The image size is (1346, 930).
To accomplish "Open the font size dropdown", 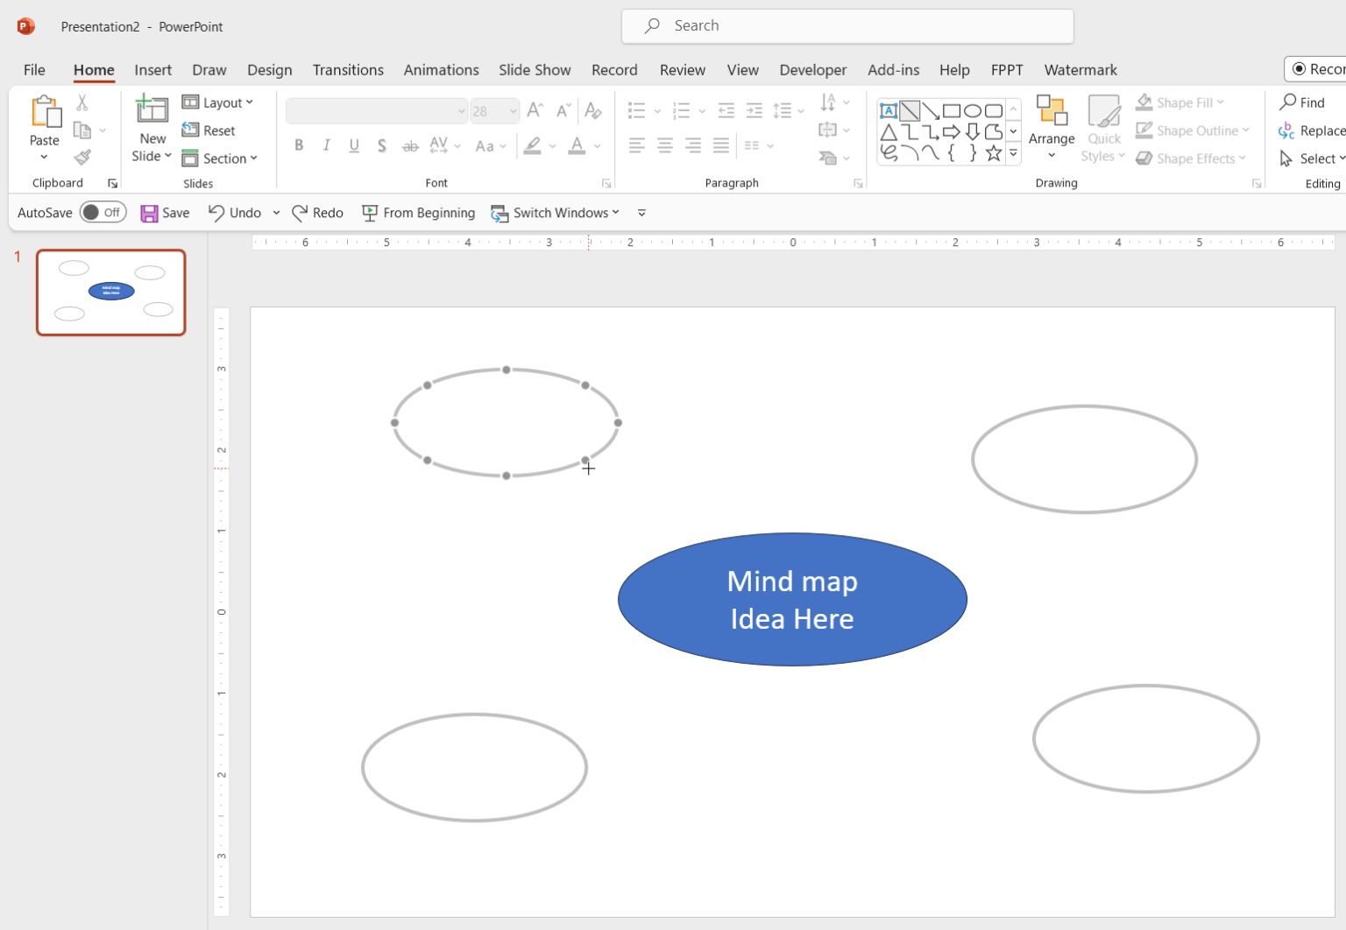I will coord(513,110).
